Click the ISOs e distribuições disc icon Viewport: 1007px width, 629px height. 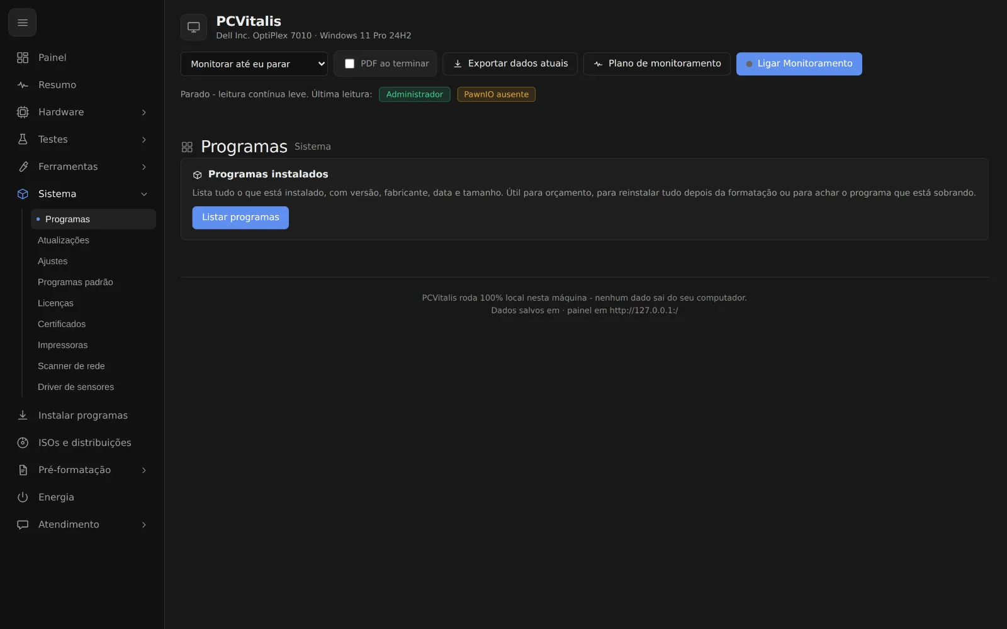coord(23,443)
